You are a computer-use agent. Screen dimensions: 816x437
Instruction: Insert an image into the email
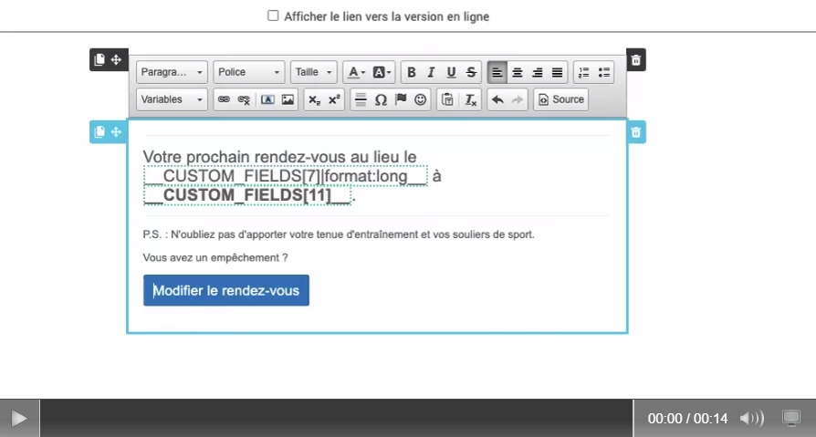[288, 100]
